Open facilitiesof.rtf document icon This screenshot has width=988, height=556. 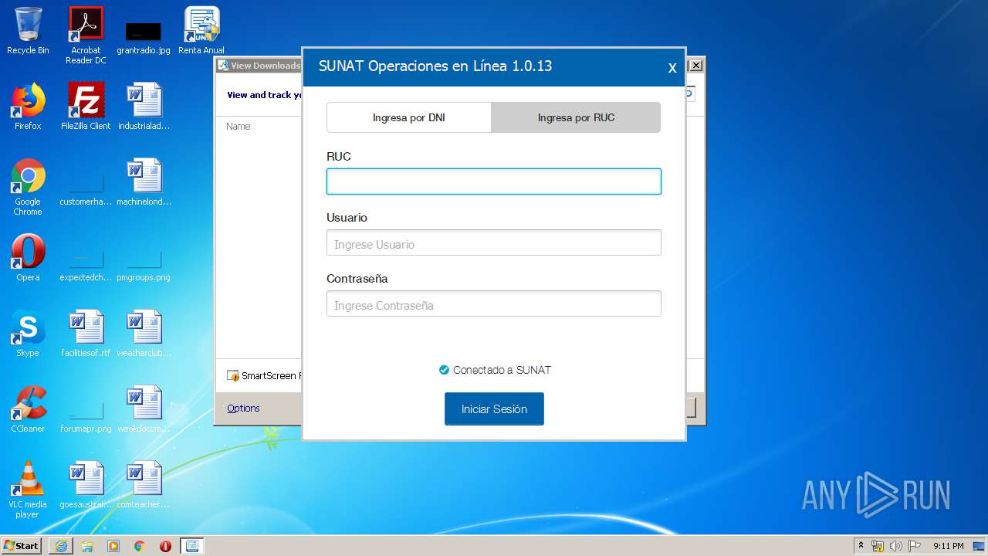pos(86,334)
